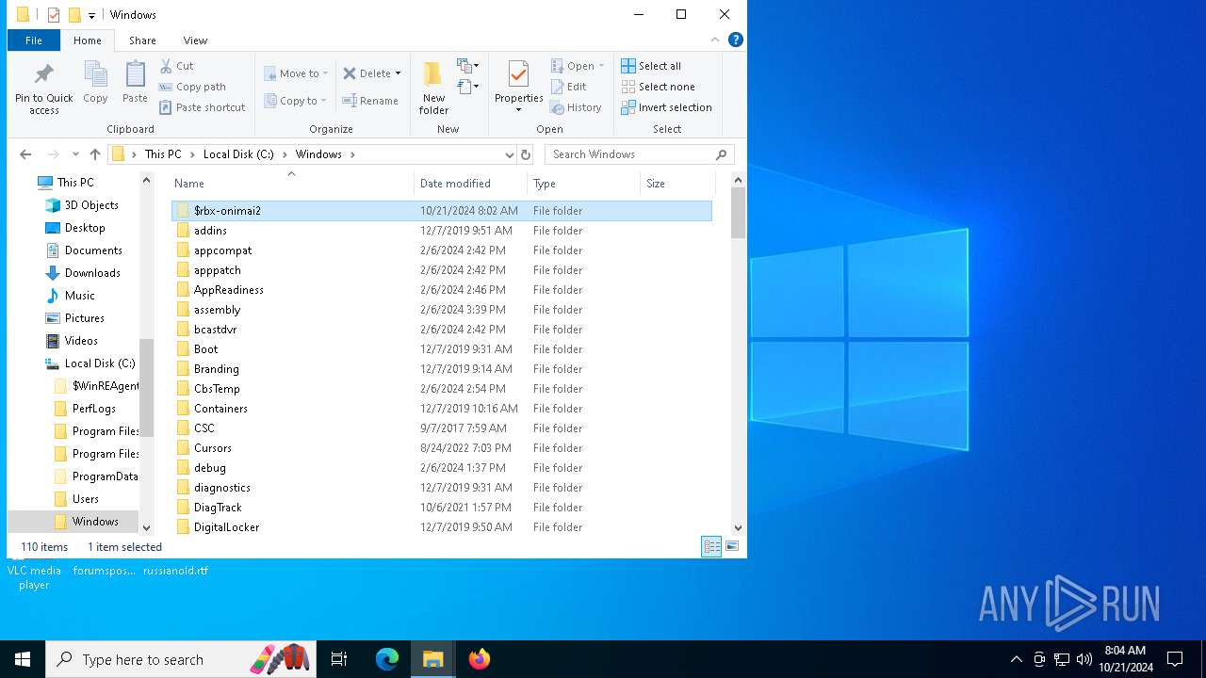
Task: Open History for selected folder
Action: point(576,107)
